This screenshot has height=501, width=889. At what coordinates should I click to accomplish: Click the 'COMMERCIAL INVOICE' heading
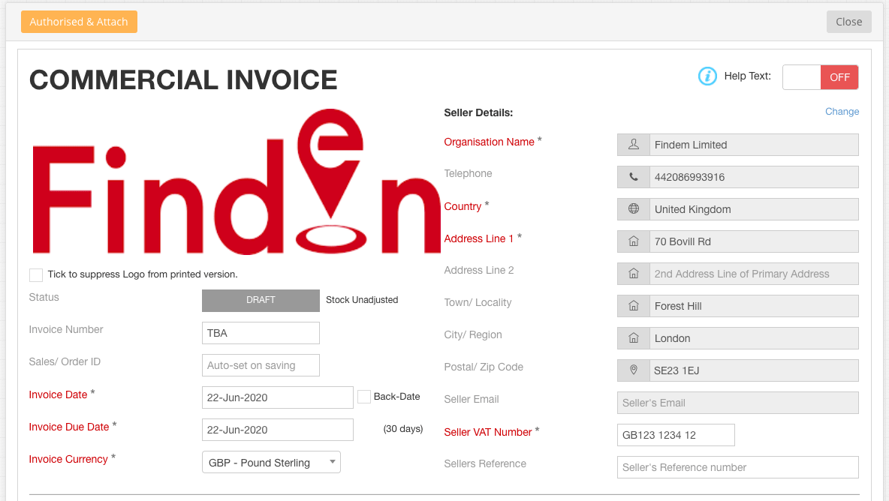tap(183, 79)
